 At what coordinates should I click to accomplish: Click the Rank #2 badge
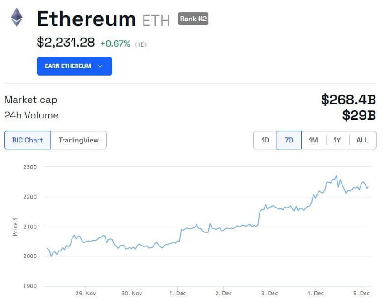(193, 19)
